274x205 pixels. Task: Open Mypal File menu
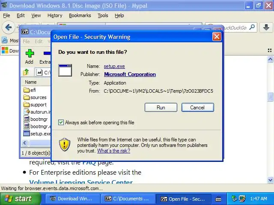pyautogui.click(x=6, y=15)
